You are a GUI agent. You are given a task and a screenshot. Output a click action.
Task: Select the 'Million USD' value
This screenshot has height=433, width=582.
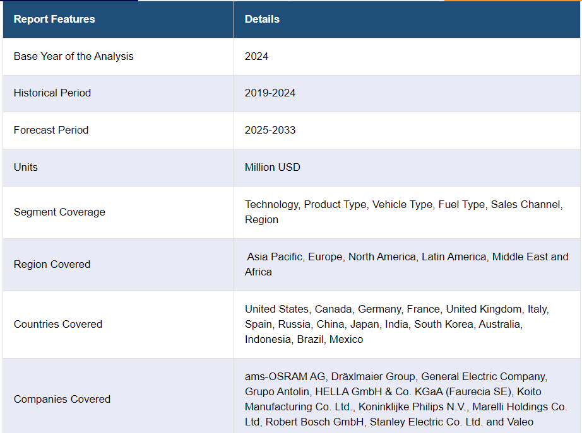[273, 167]
